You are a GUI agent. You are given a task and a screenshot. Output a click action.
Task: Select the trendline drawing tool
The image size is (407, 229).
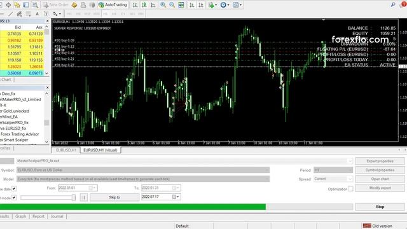(x=11, y=14)
